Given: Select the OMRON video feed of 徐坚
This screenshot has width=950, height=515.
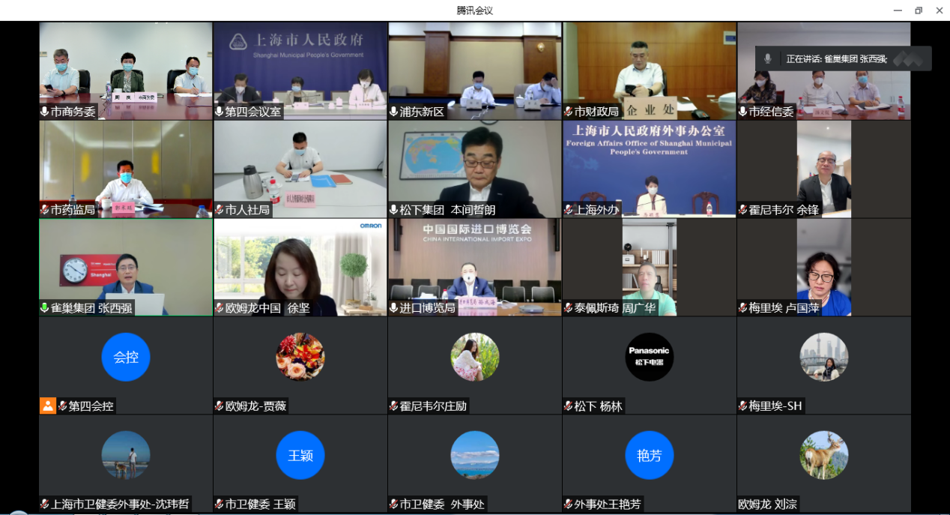Looking at the screenshot, I should pos(300,267).
